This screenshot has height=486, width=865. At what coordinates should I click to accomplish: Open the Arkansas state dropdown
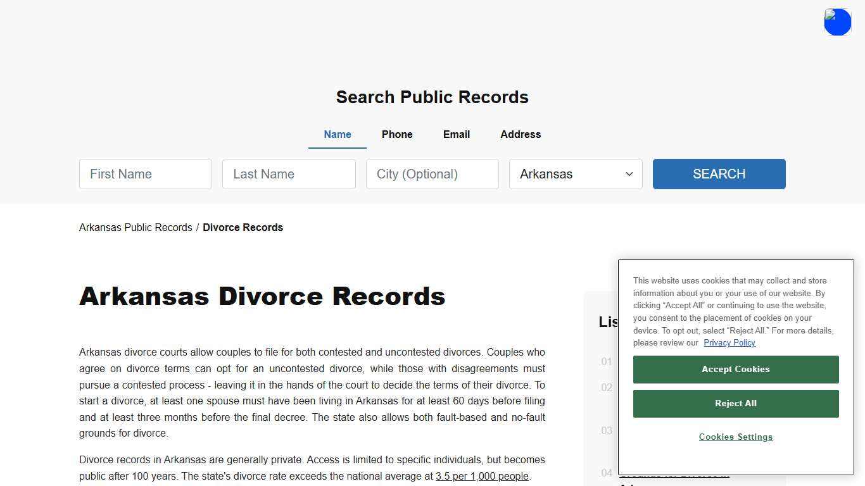[575, 174]
